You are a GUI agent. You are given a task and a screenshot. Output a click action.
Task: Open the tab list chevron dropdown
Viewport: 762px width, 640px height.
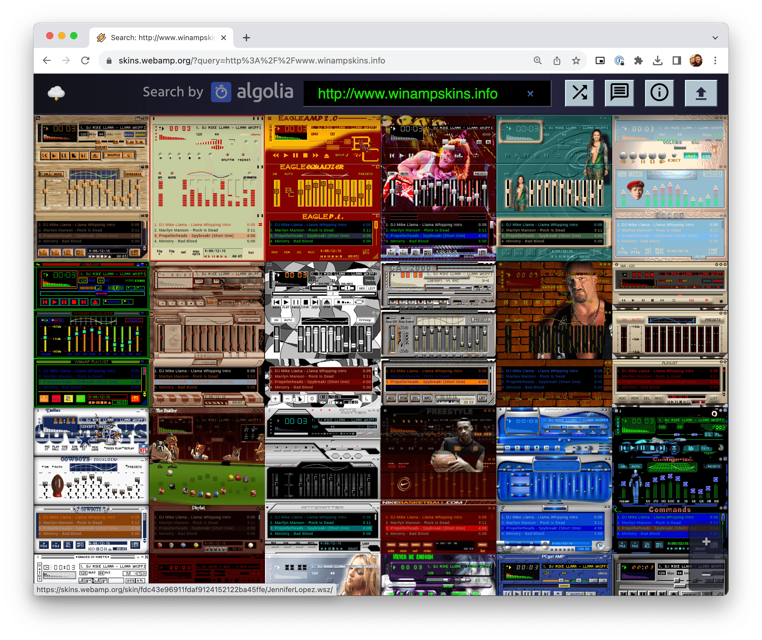pos(715,38)
